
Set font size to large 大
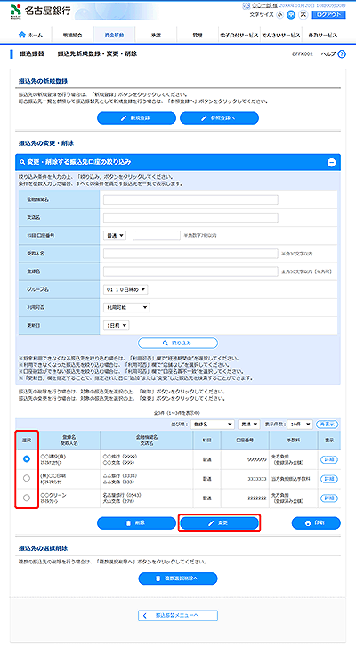pos(303,14)
